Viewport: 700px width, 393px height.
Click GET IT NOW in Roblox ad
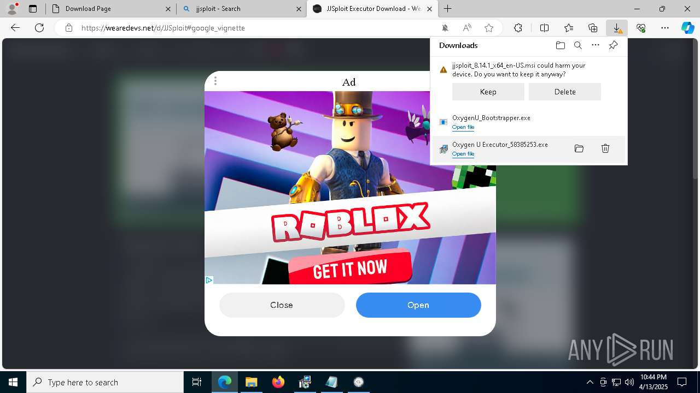tap(350, 268)
